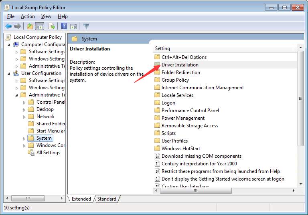
Task: Open the Help menu
Action: 63,16
